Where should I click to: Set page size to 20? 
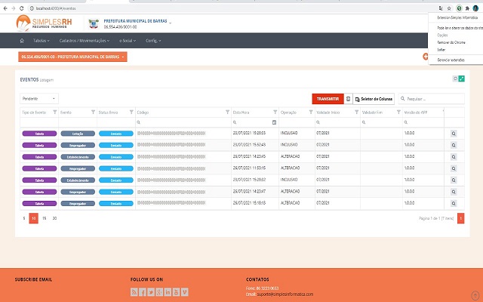(54, 218)
